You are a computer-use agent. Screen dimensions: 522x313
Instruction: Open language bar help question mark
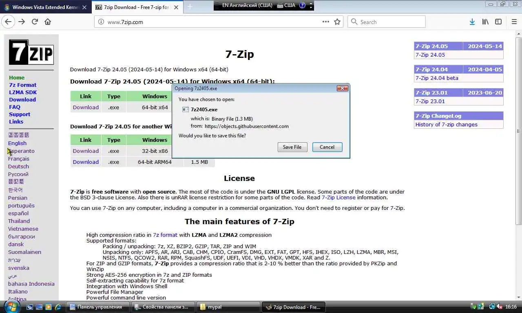302,5
